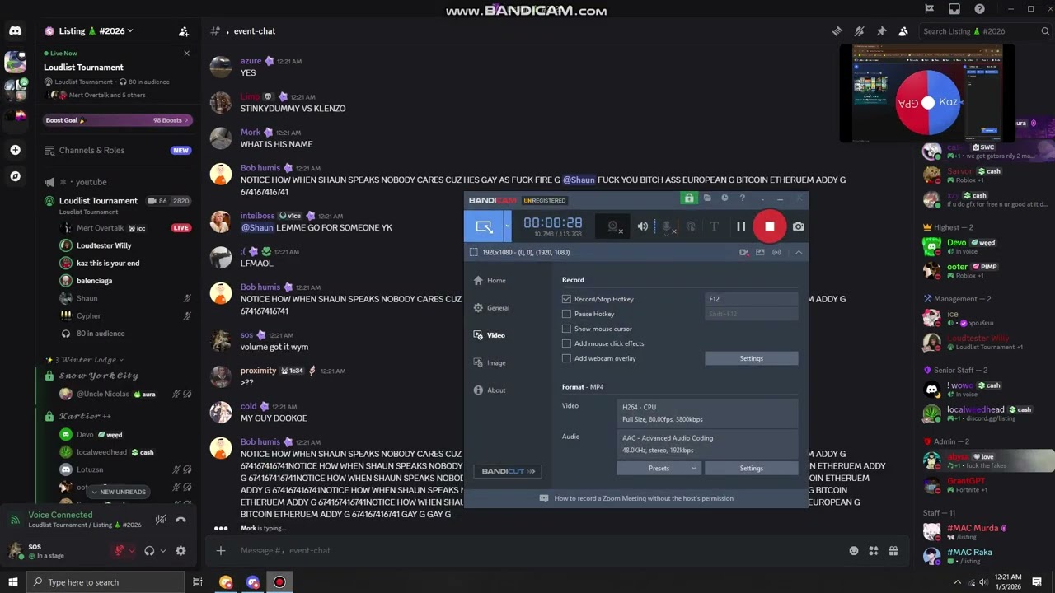
Task: Open the Zoom Meeting recording tip link
Action: [644, 498]
